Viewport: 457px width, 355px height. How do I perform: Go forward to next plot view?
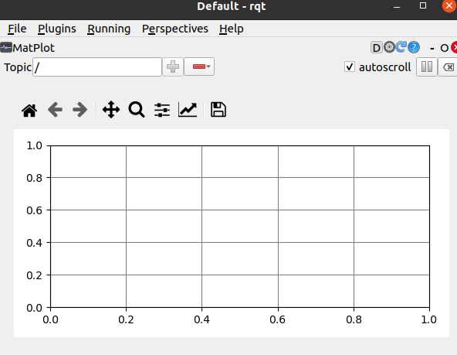(x=80, y=110)
